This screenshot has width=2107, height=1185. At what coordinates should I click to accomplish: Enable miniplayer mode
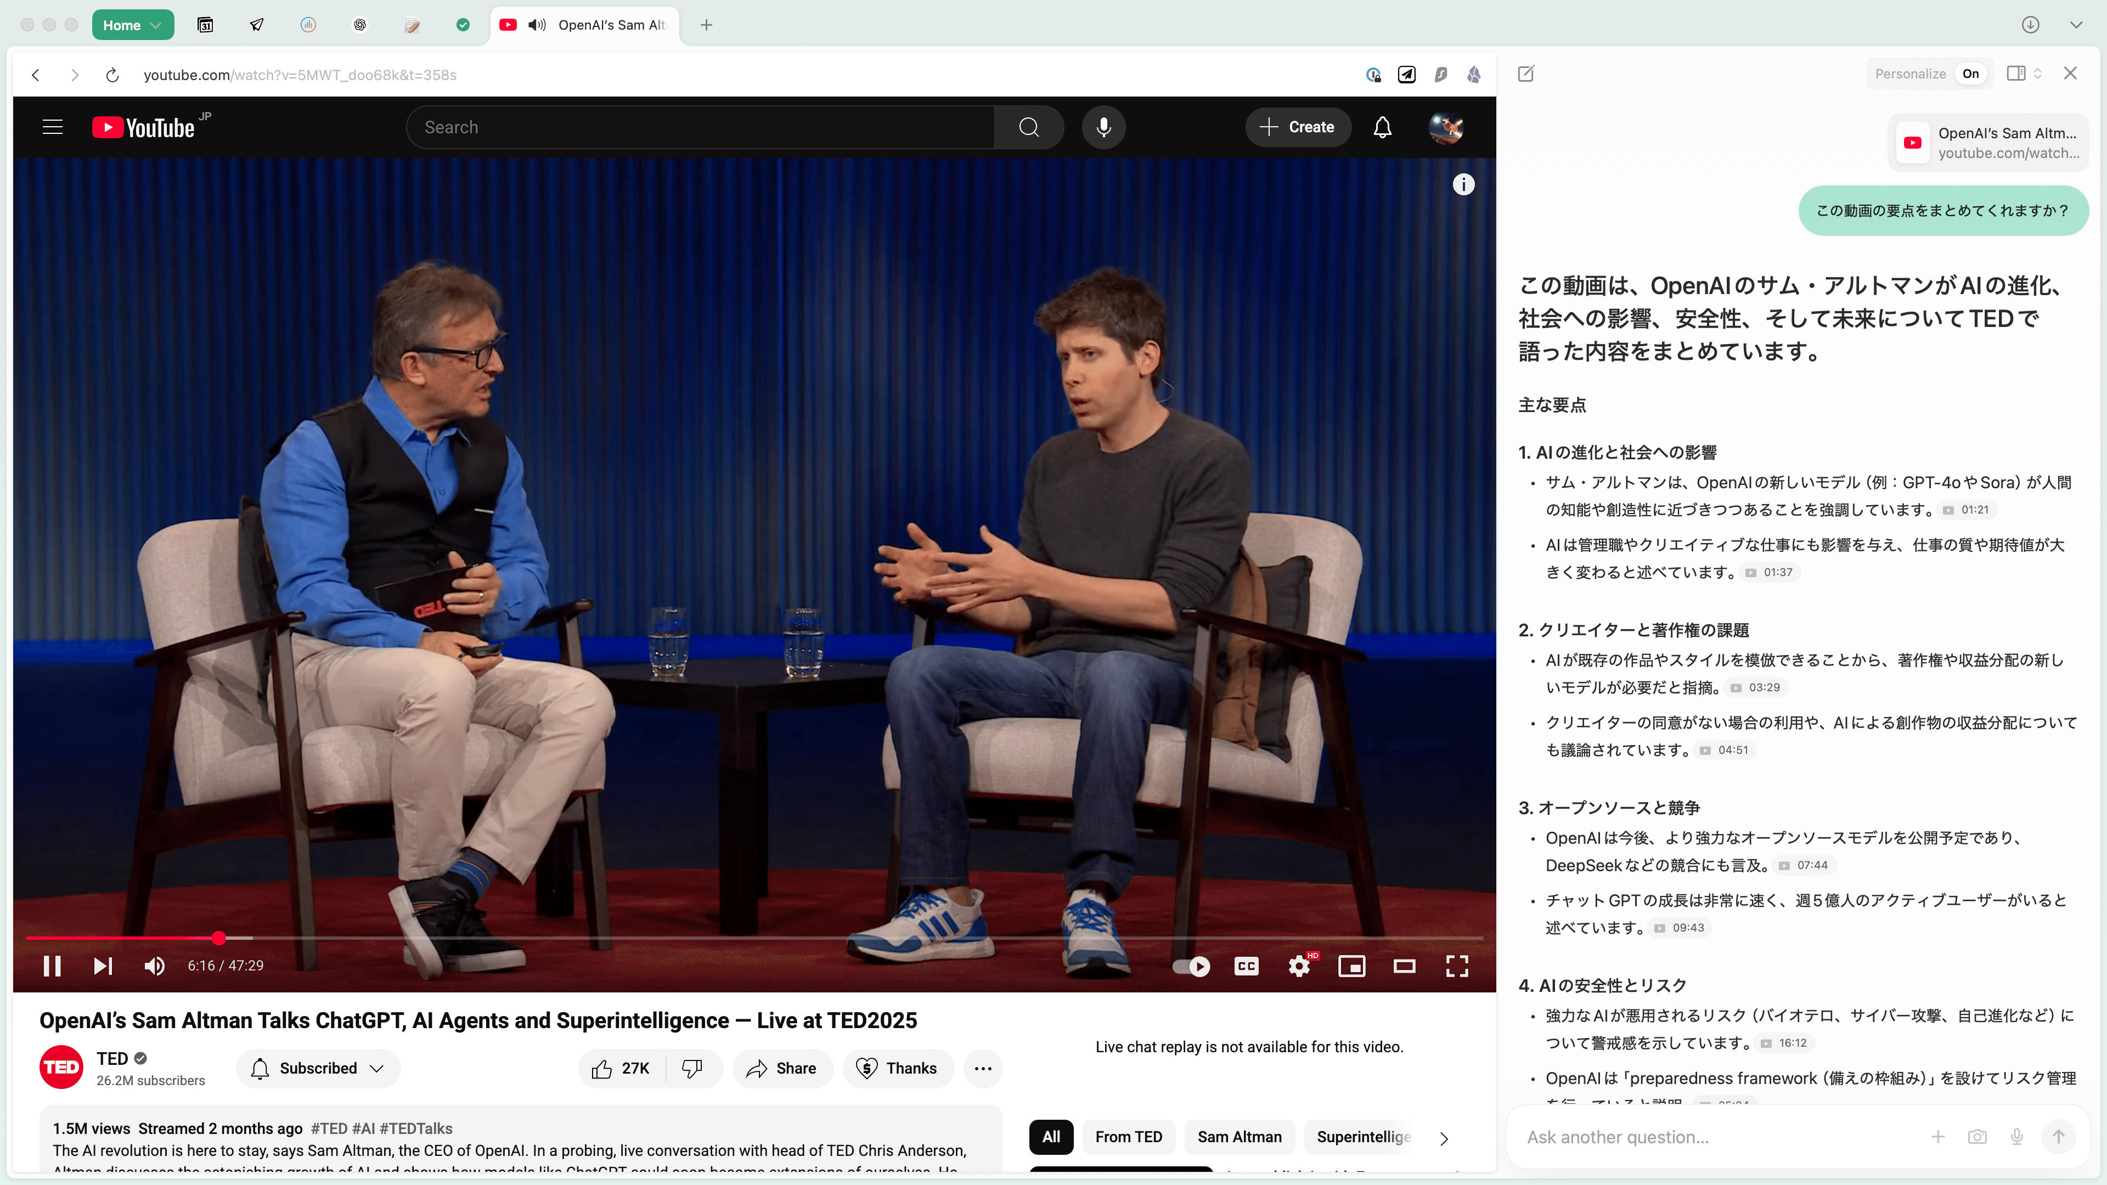(1351, 966)
